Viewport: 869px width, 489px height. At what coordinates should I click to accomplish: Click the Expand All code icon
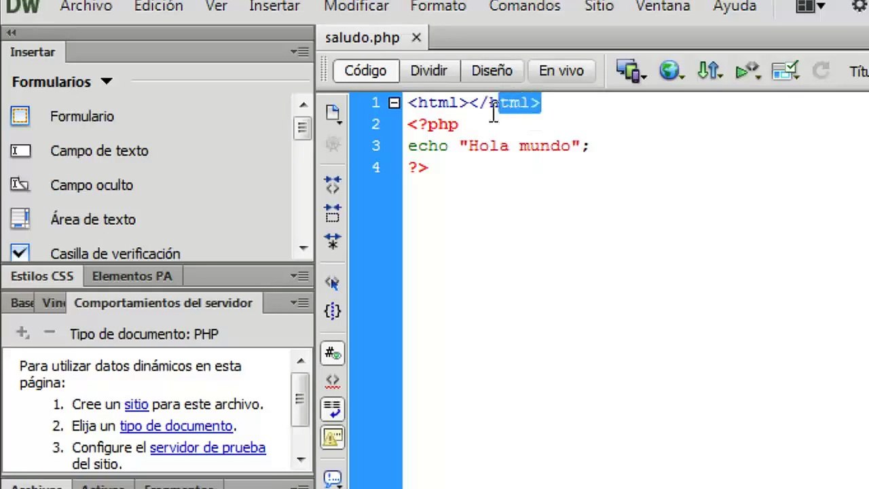[x=332, y=241]
